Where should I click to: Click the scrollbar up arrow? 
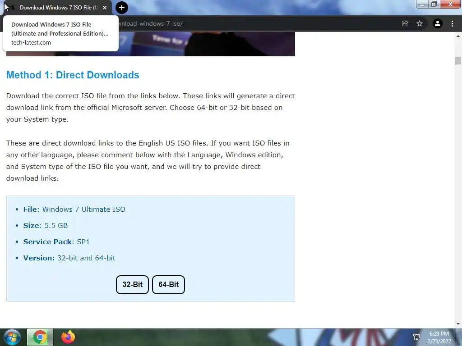(458, 36)
